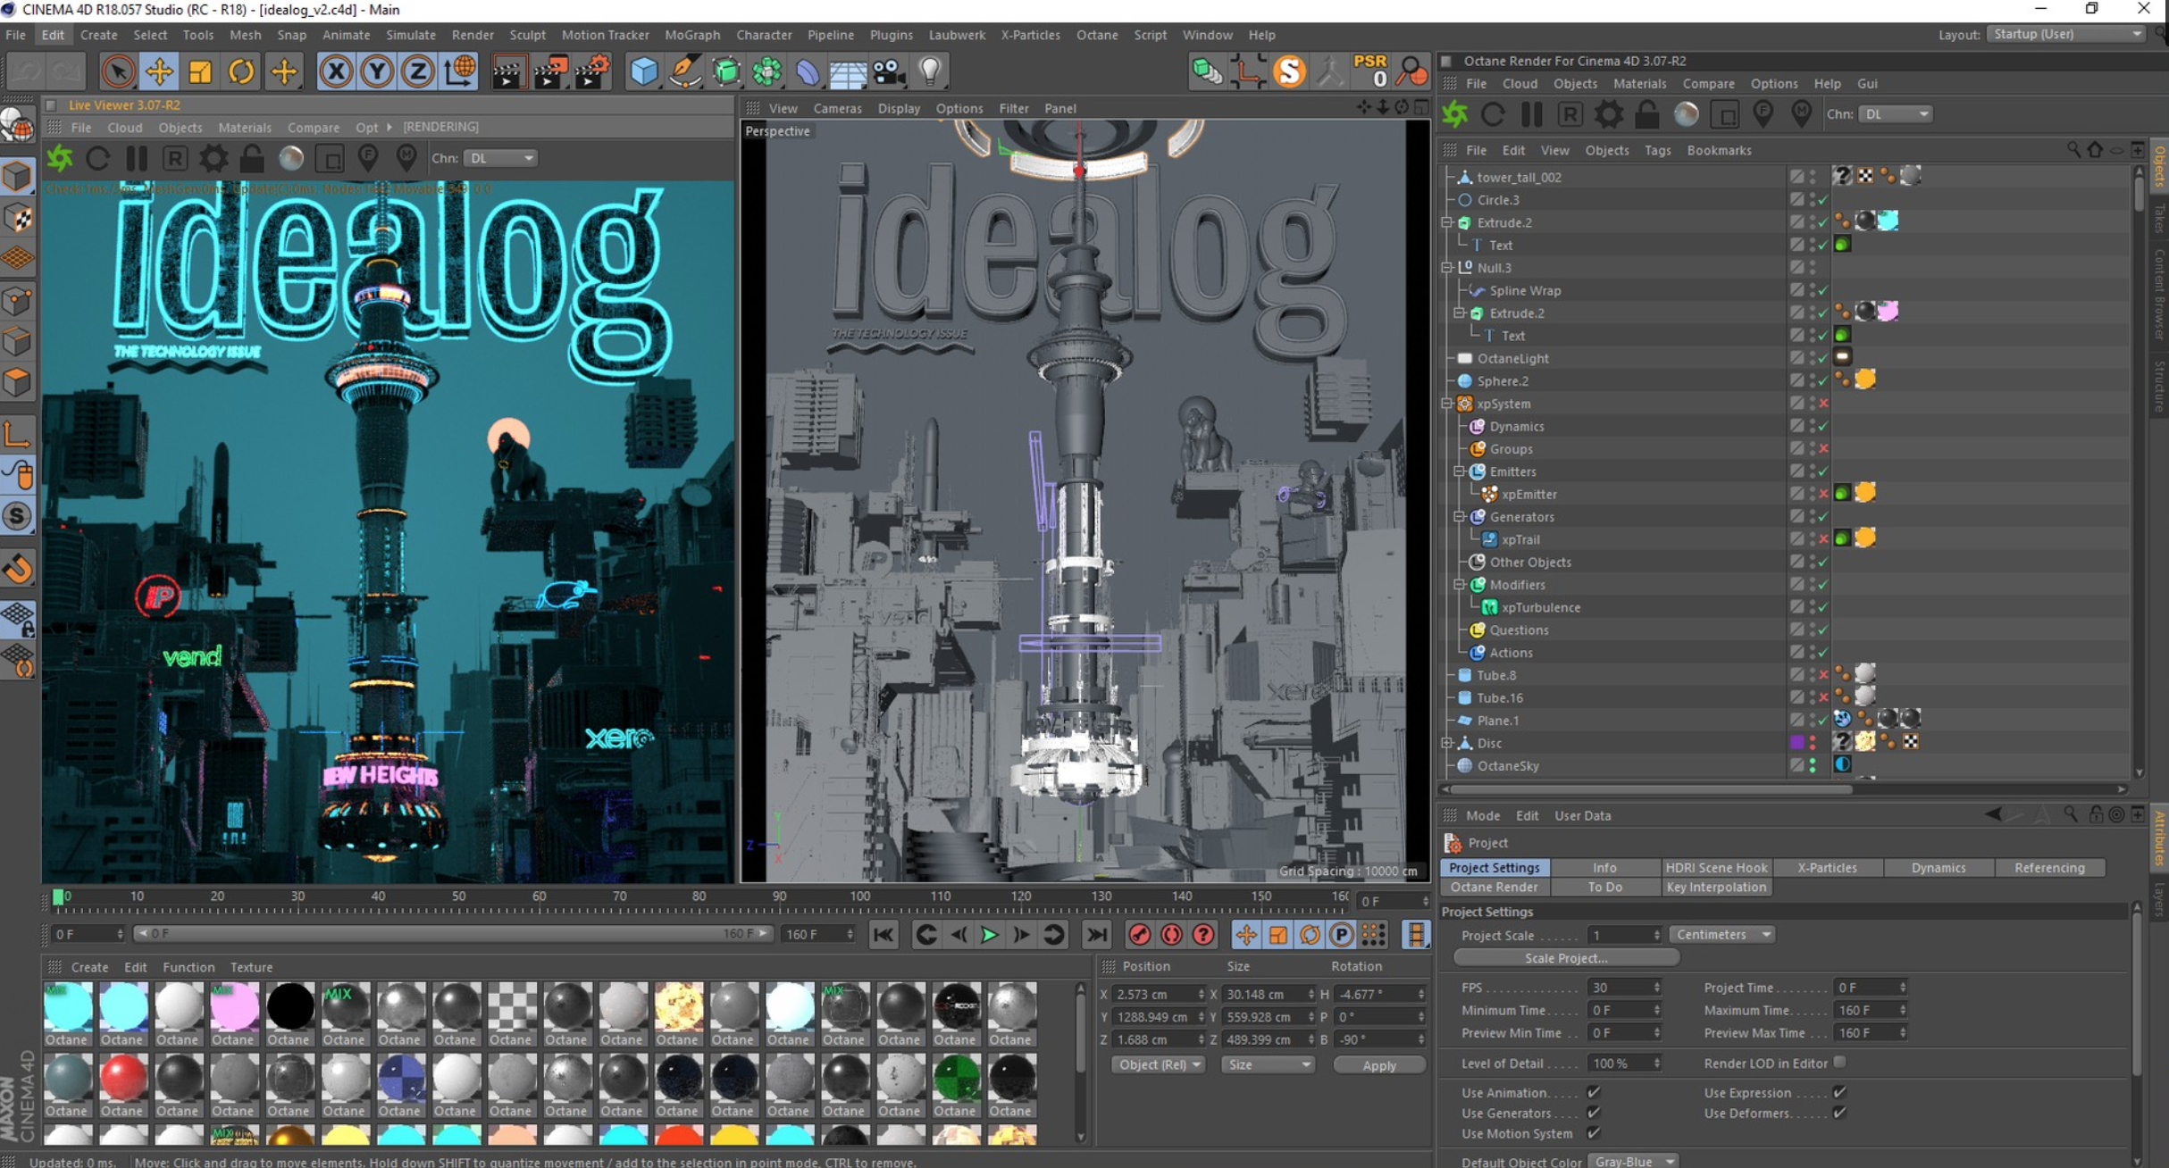Click the Scale tool icon

click(200, 71)
